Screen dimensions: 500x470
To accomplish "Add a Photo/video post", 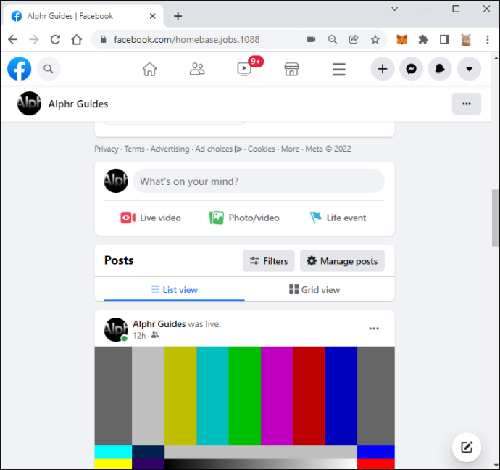I will 244,218.
